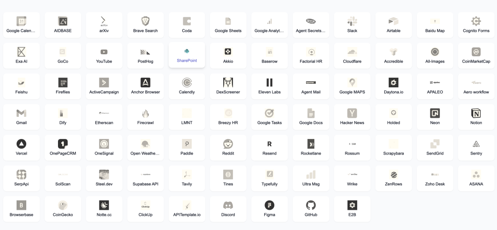Open the Fireflies integration
This screenshot has width=497, height=230.
point(63,86)
